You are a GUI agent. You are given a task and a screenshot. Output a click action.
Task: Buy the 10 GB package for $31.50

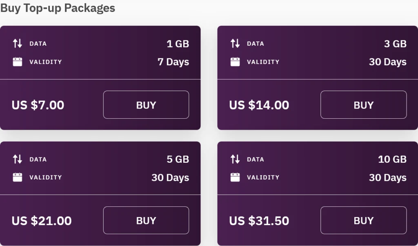click(363, 220)
